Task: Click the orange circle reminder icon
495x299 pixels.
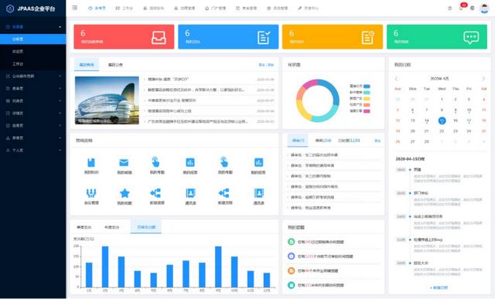Action: pyautogui.click(x=291, y=270)
